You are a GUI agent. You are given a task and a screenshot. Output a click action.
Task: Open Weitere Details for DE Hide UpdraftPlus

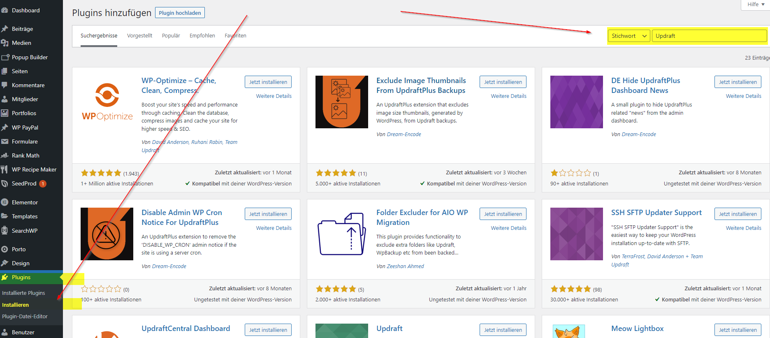click(744, 96)
